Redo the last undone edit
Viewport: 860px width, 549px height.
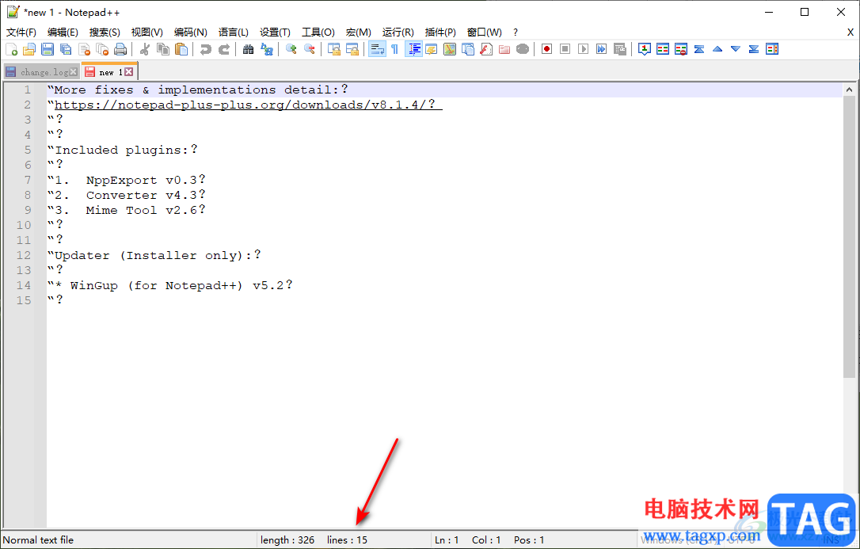point(224,49)
